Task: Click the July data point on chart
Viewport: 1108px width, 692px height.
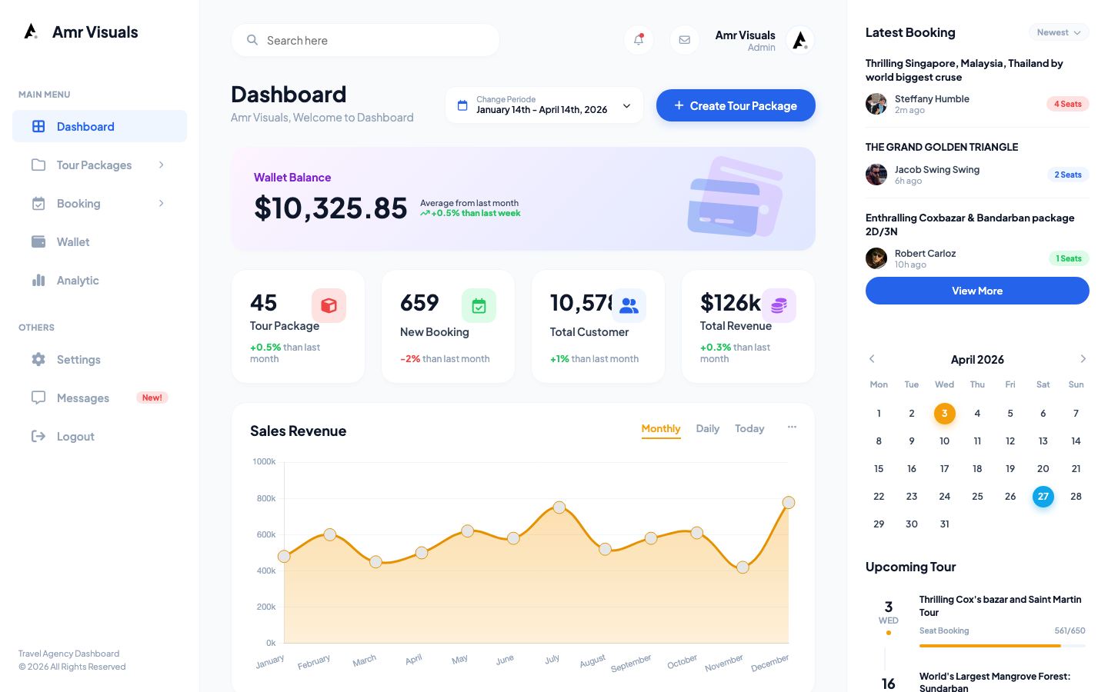Action: pyautogui.click(x=559, y=507)
